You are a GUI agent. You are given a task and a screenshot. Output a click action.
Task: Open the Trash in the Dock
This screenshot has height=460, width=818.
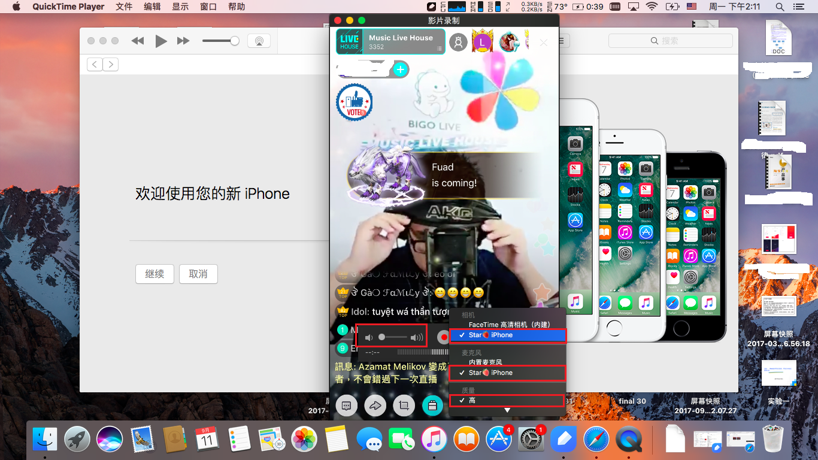pyautogui.click(x=773, y=440)
